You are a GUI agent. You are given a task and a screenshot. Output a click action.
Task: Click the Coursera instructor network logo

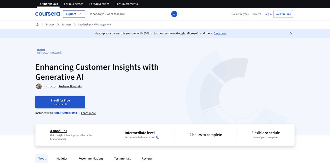pos(49,52)
